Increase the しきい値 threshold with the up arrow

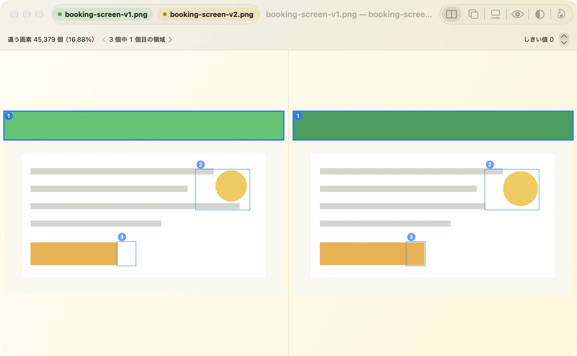coord(564,36)
